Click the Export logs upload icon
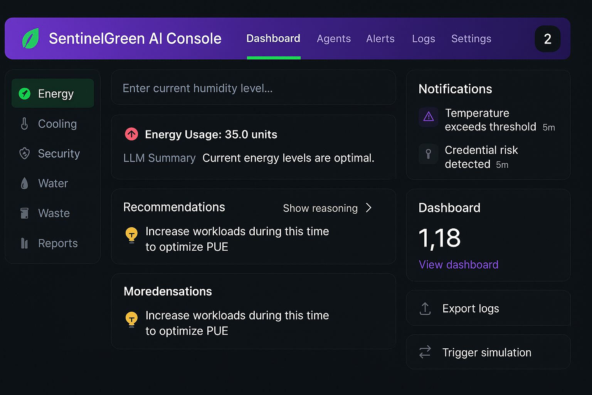592x395 pixels. point(425,309)
